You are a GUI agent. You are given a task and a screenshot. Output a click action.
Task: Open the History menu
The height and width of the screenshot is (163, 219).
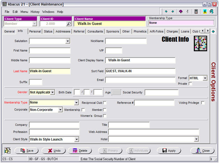(x=35, y=12)
